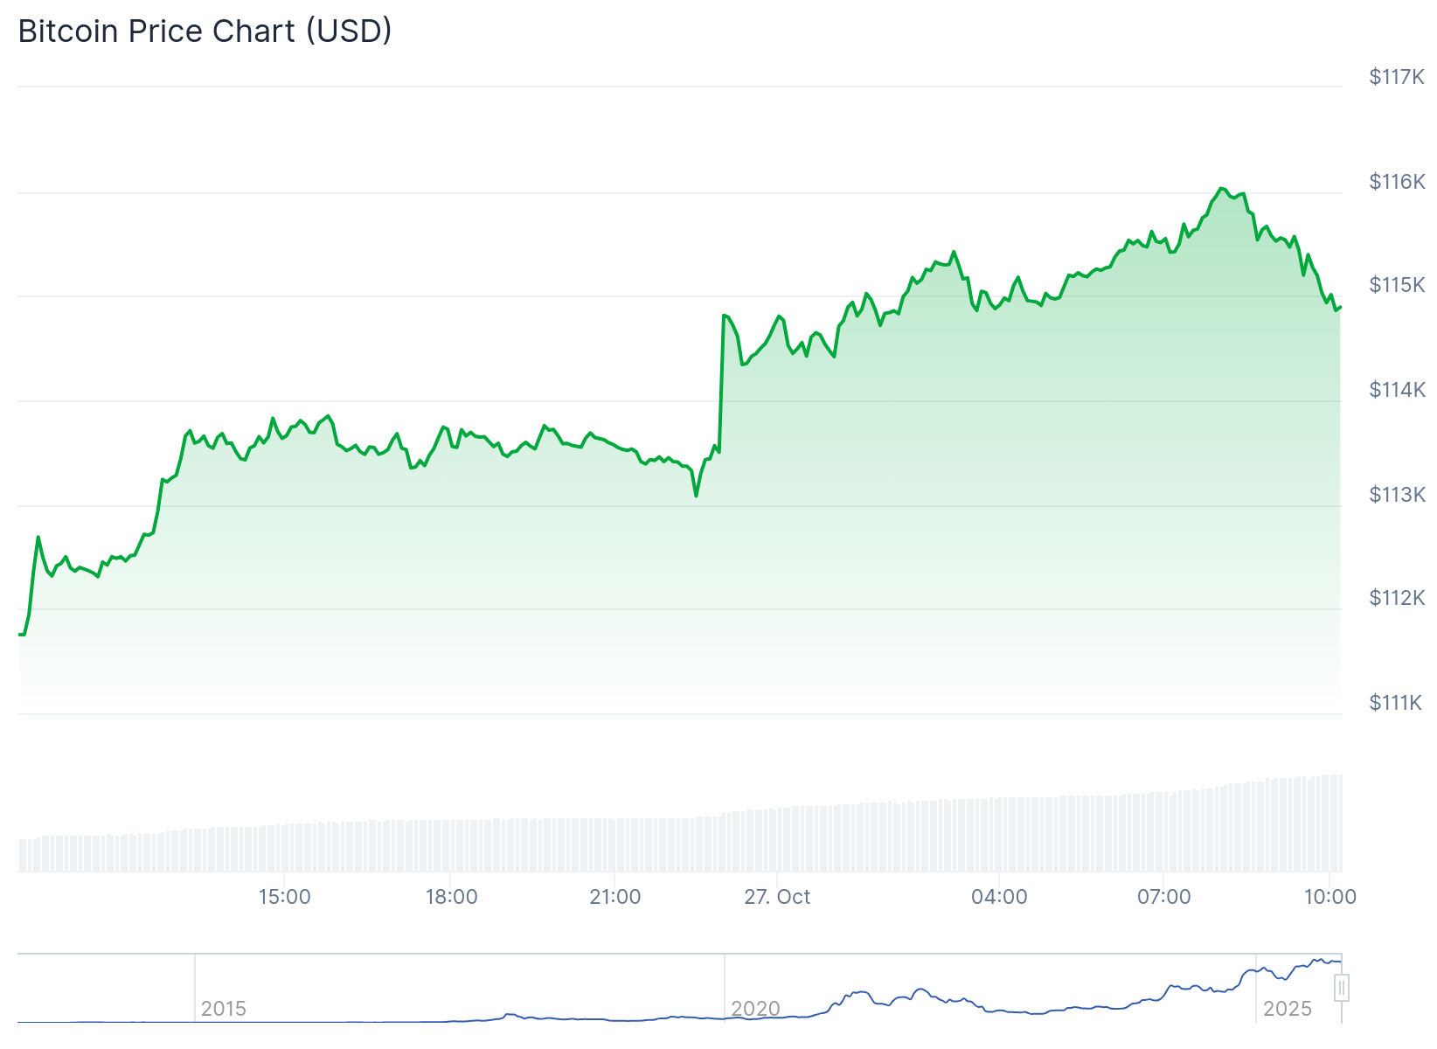Click the 18:00 time axis label
The width and height of the screenshot is (1437, 1049).
451,897
